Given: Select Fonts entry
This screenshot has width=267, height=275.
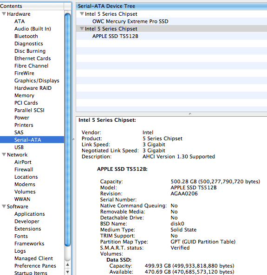Looking at the screenshot, I should pyautogui.click(x=21, y=236).
